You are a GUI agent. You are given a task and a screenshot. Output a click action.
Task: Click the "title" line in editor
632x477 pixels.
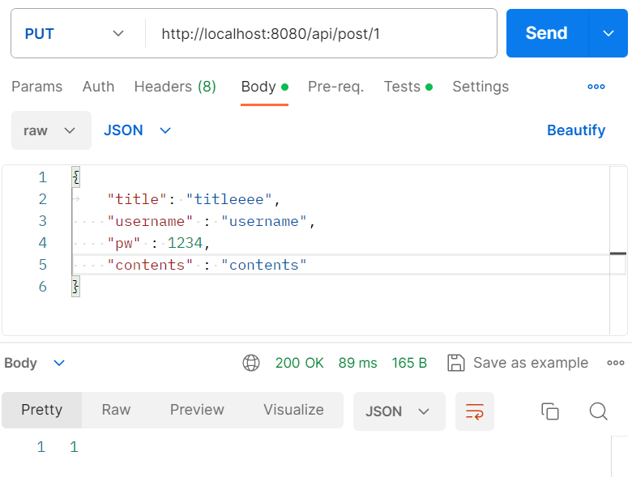(x=194, y=199)
